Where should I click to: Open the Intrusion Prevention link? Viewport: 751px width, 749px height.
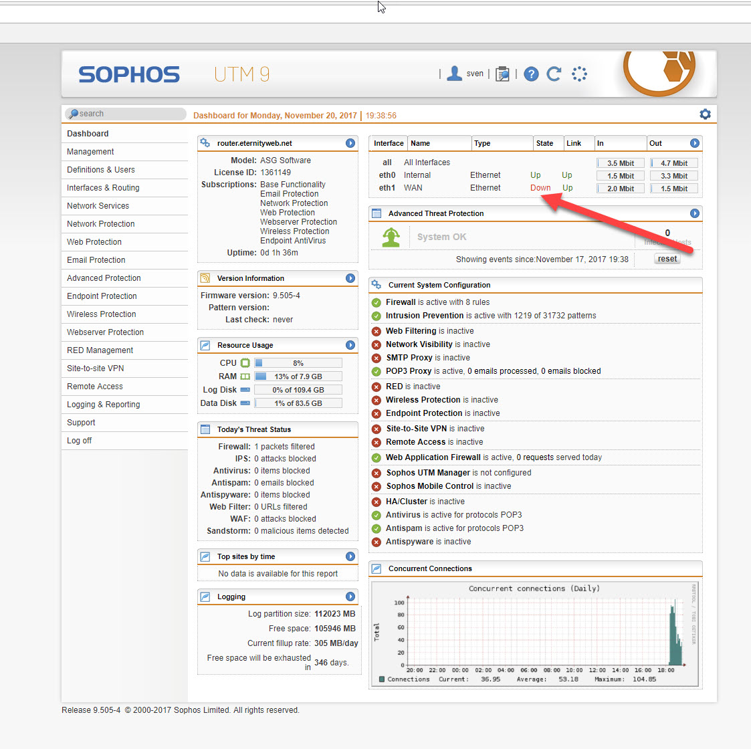click(425, 316)
